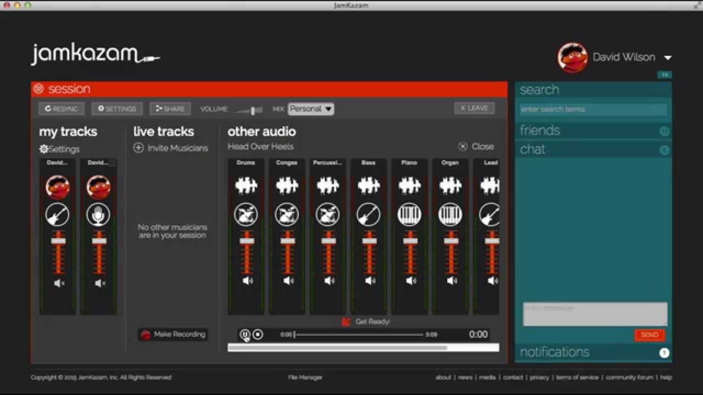Click the Resync button
The height and width of the screenshot is (395, 703).
tap(62, 109)
